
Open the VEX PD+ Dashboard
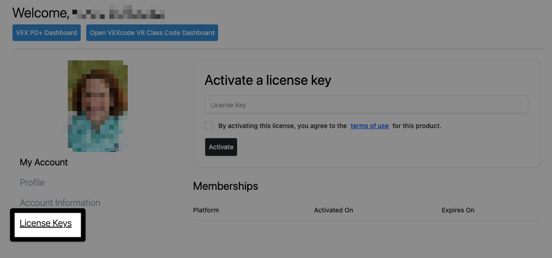point(47,33)
